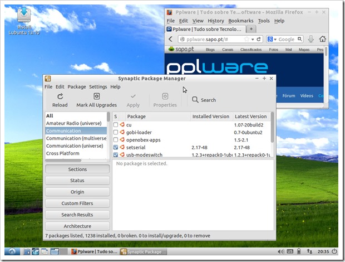Select Amateur Radio (universe) section
345x262 pixels.
(76, 123)
